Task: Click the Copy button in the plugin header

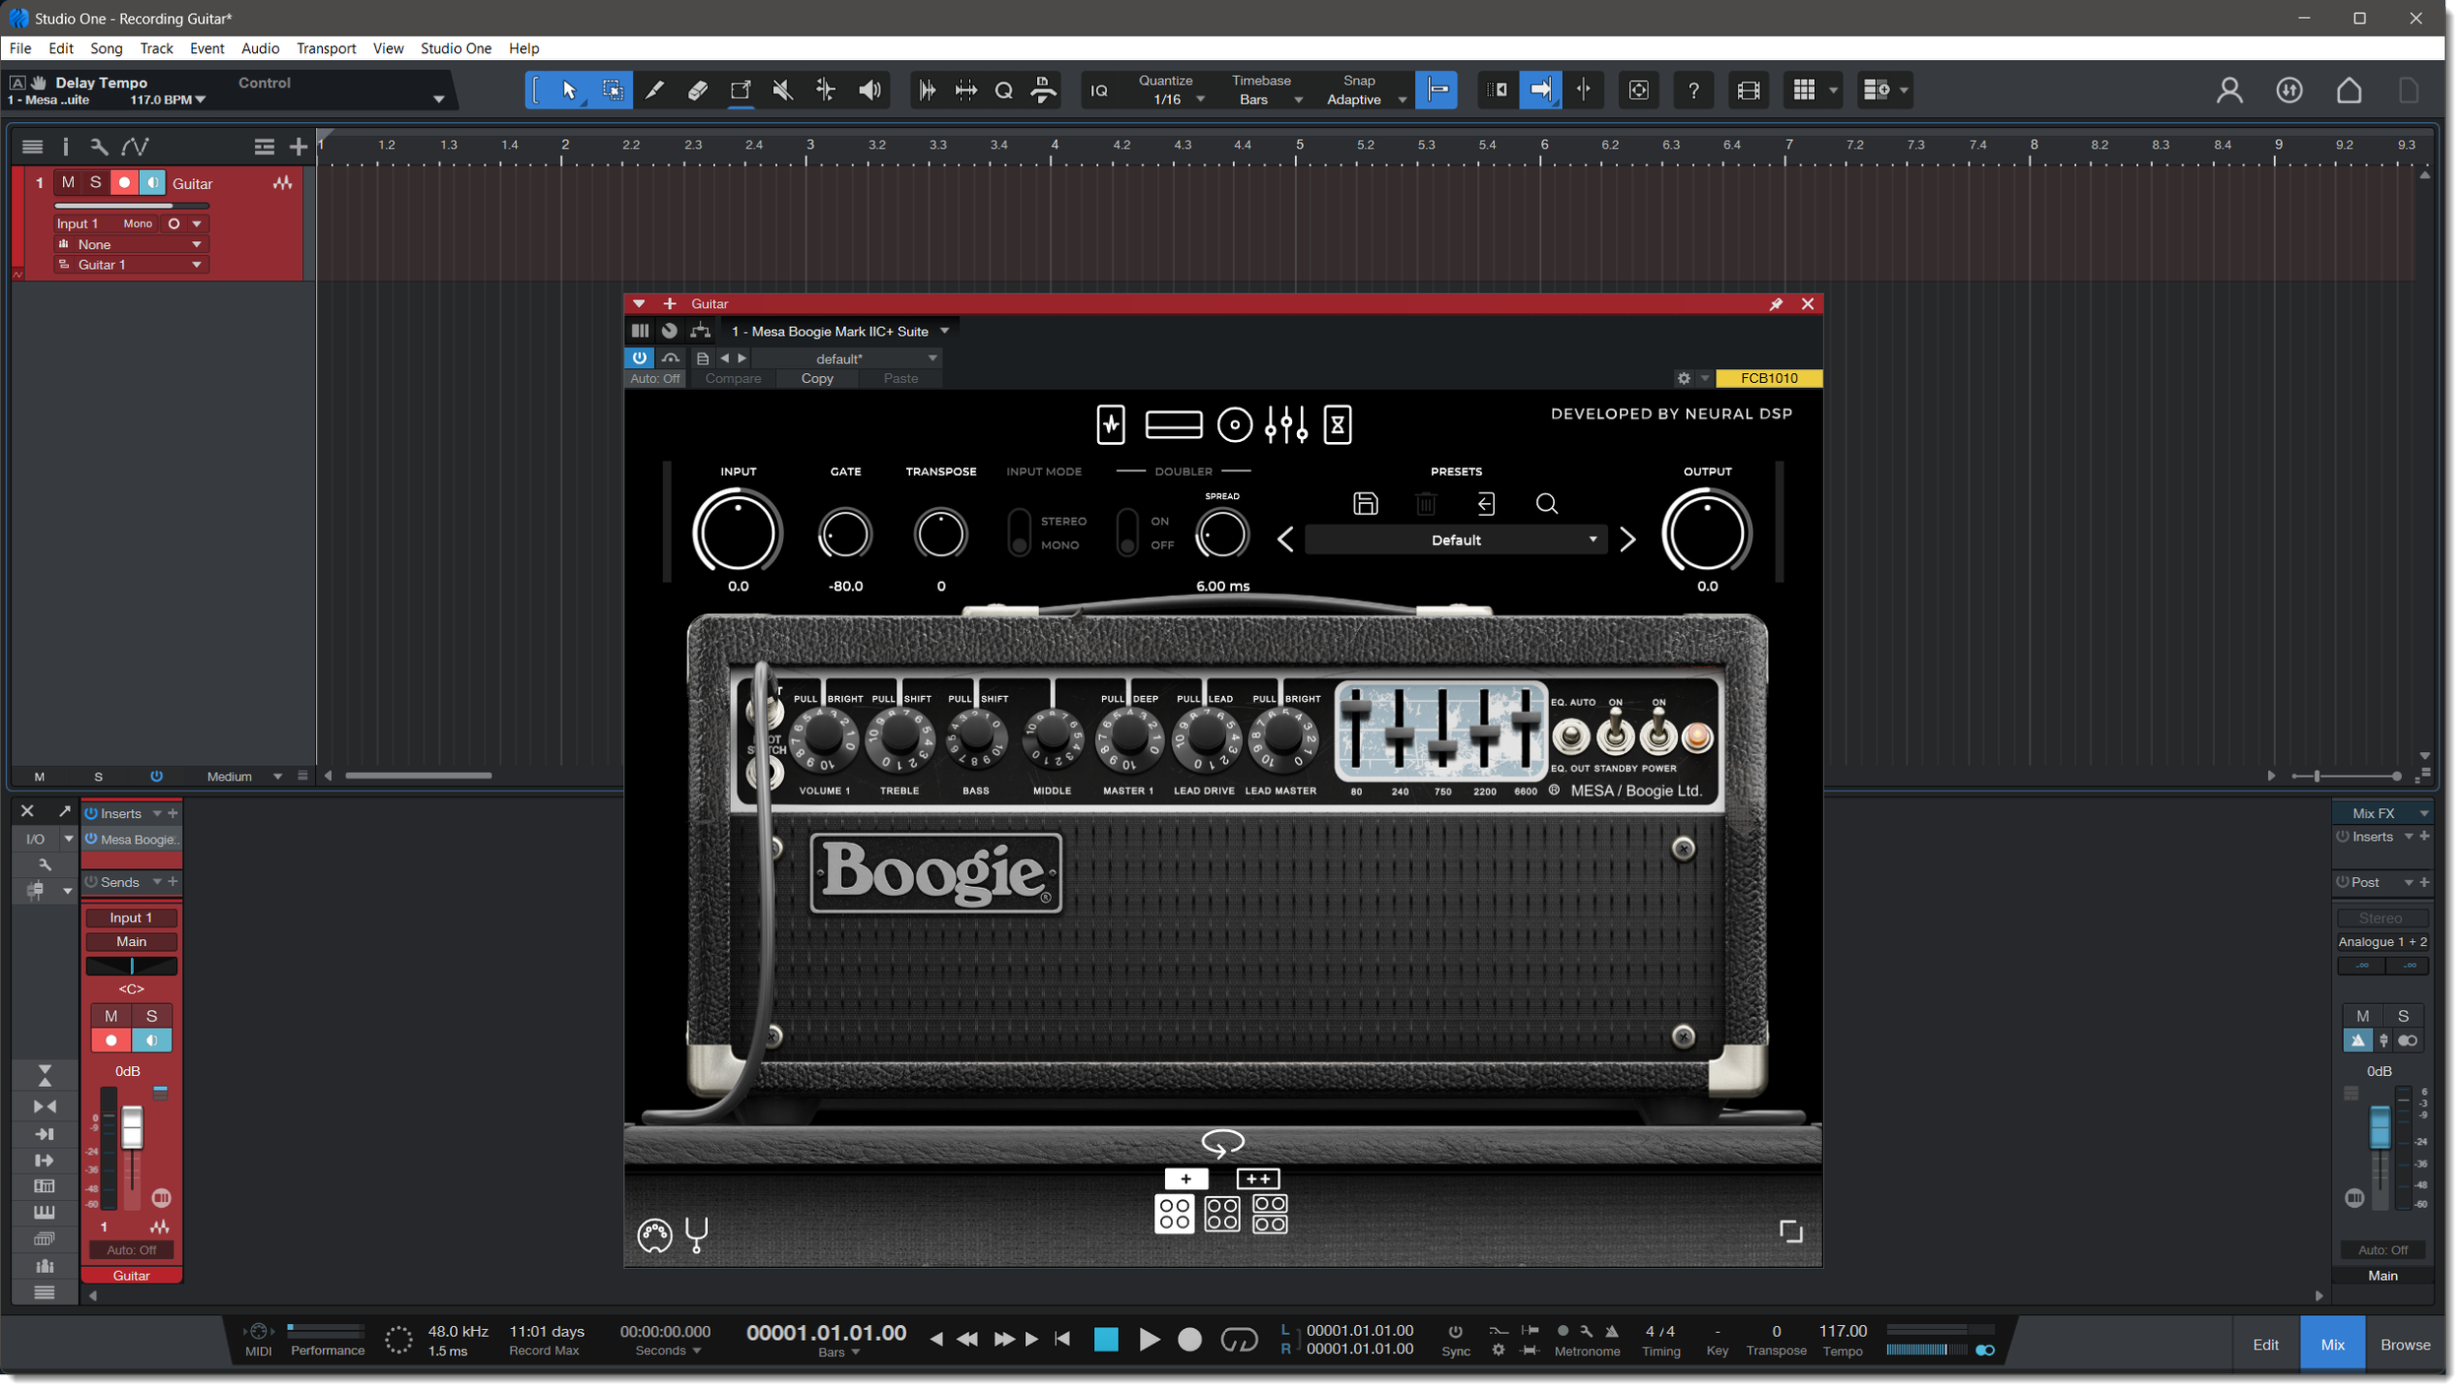Action: [x=816, y=379]
